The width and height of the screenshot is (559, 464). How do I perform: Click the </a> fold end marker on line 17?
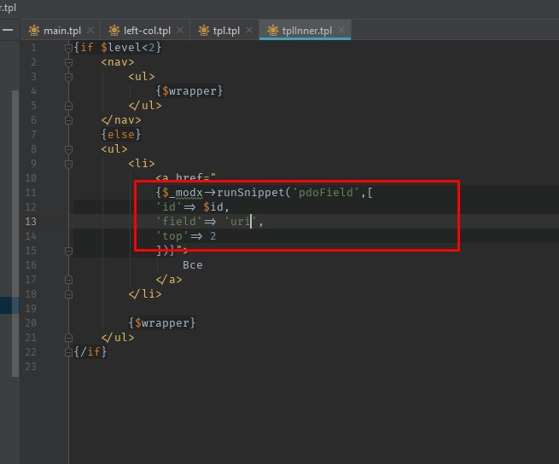tap(68, 280)
